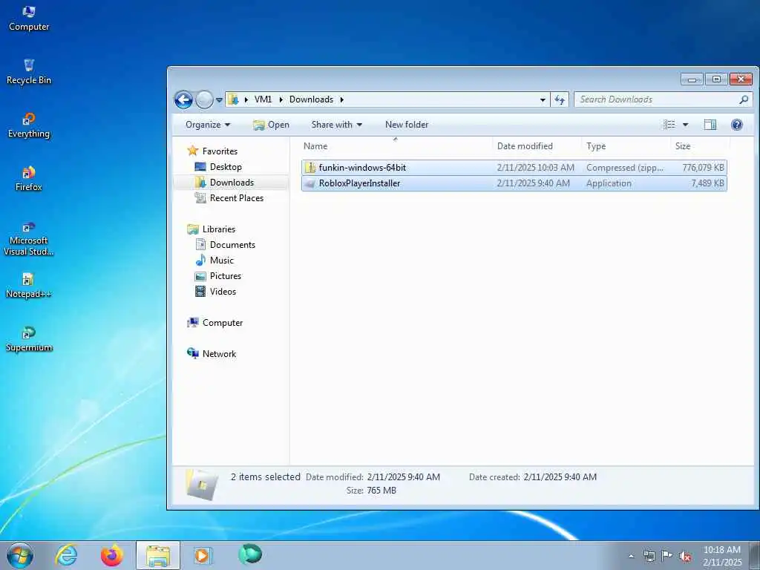Click the Open toolbar button
Screen dimensions: 760x570
(x=271, y=125)
